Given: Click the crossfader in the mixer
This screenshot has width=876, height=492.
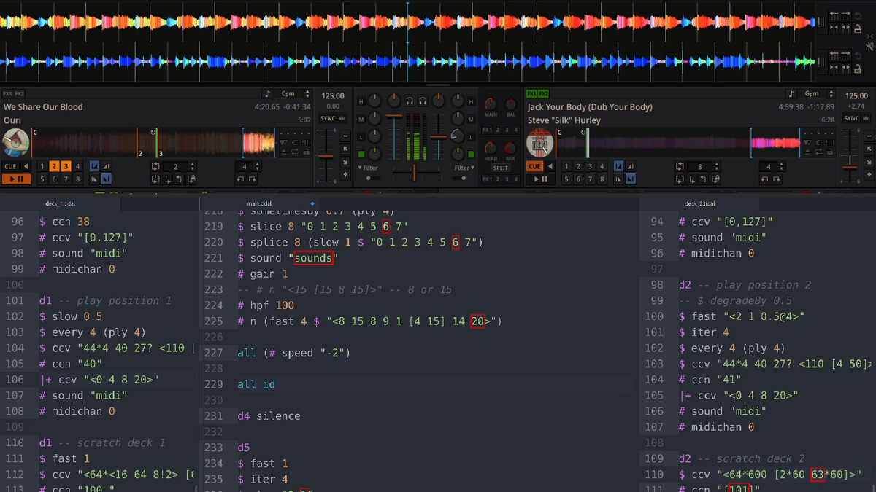Looking at the screenshot, I should click(x=414, y=173).
